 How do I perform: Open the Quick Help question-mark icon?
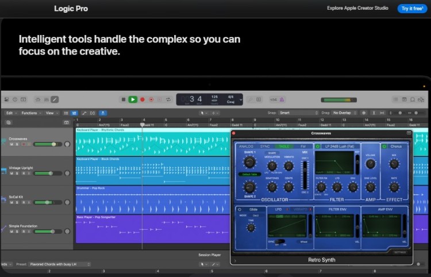click(15, 99)
